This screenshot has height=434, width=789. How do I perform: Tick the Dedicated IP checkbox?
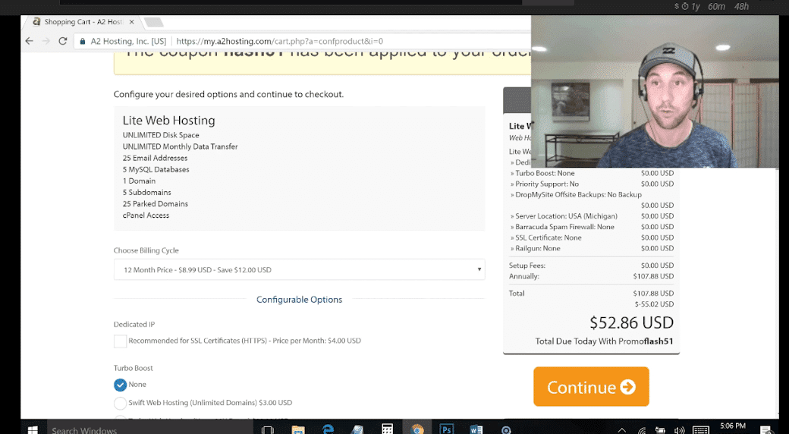pyautogui.click(x=121, y=341)
